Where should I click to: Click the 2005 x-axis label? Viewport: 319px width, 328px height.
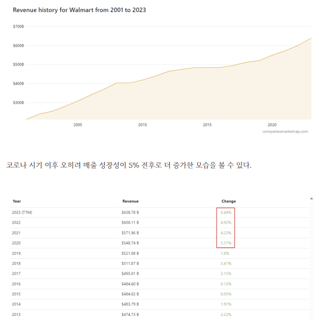click(x=78, y=125)
